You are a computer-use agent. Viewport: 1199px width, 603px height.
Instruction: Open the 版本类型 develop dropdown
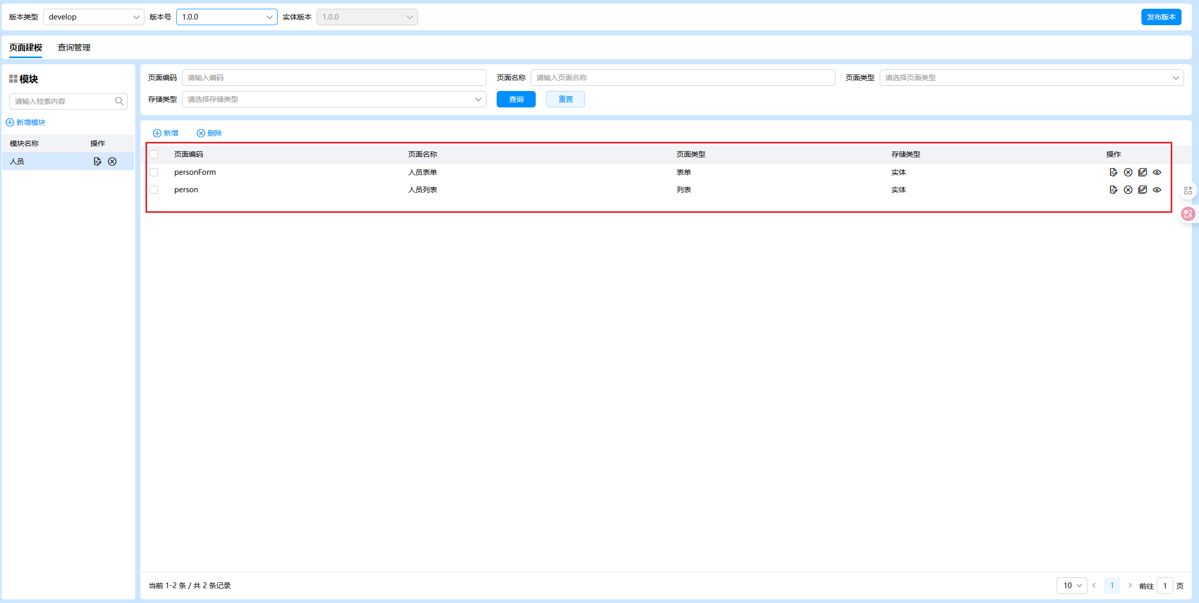tap(93, 17)
